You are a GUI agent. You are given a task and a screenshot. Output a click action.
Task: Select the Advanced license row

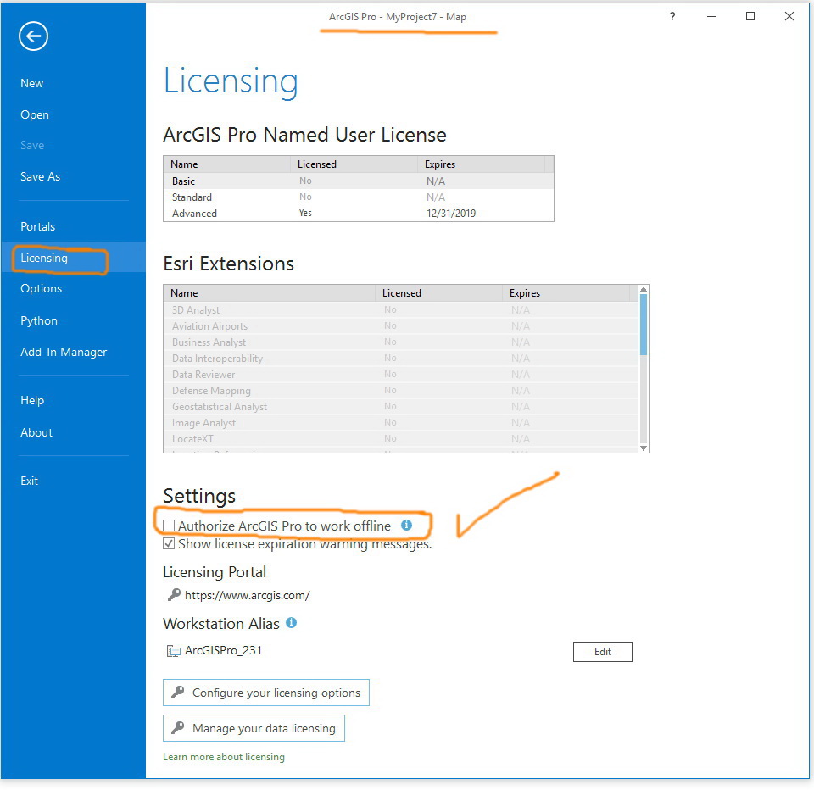coord(358,214)
